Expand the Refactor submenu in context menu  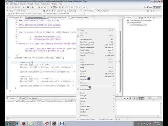click(96, 77)
